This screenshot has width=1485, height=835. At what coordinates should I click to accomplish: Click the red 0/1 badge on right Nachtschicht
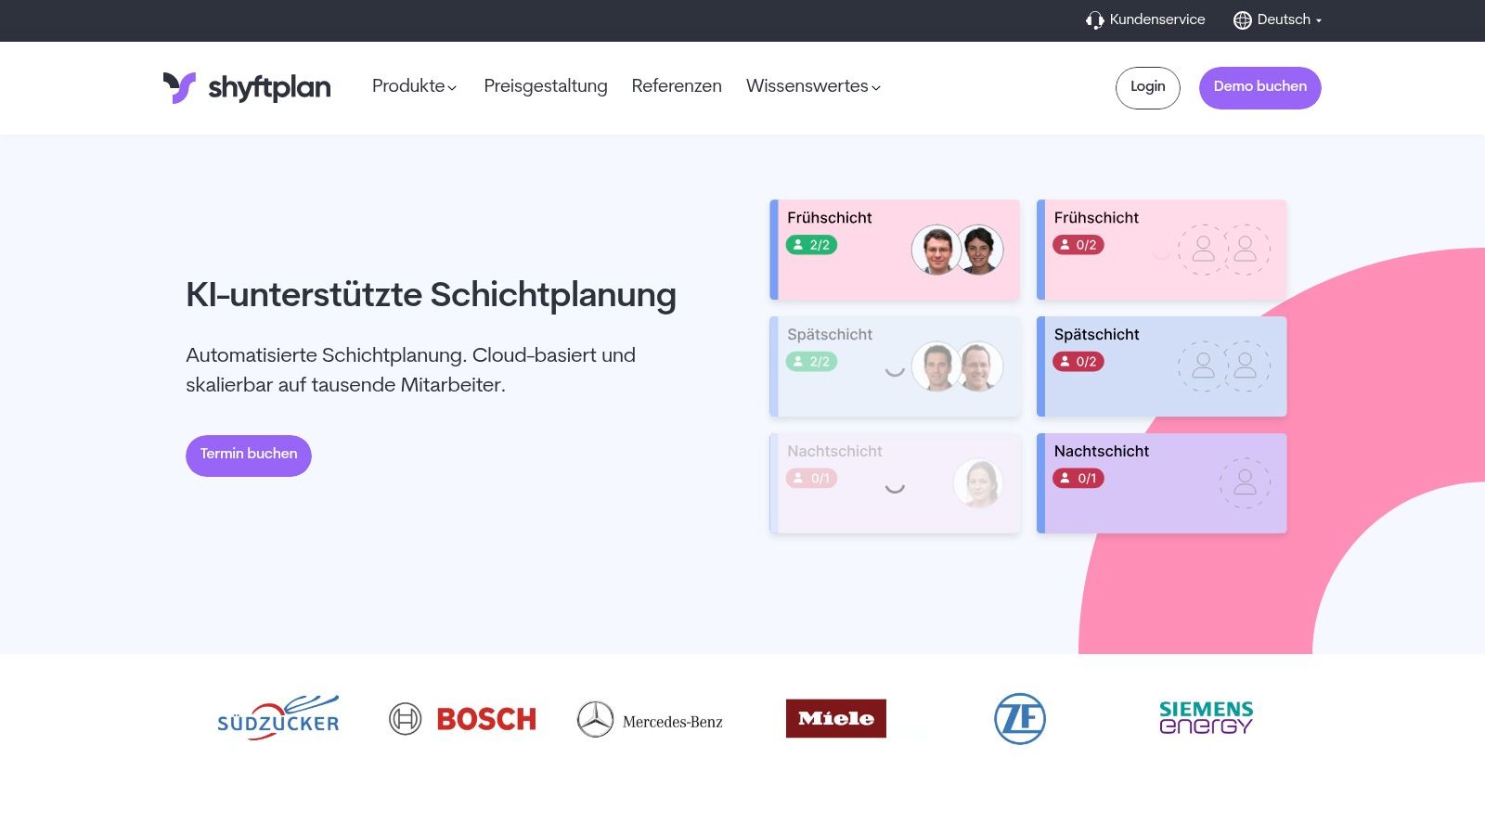click(1078, 479)
